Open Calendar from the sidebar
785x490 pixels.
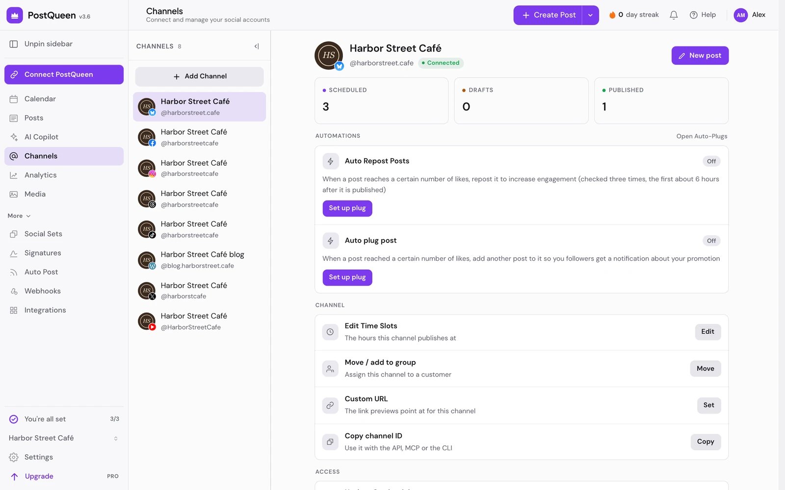(64, 99)
